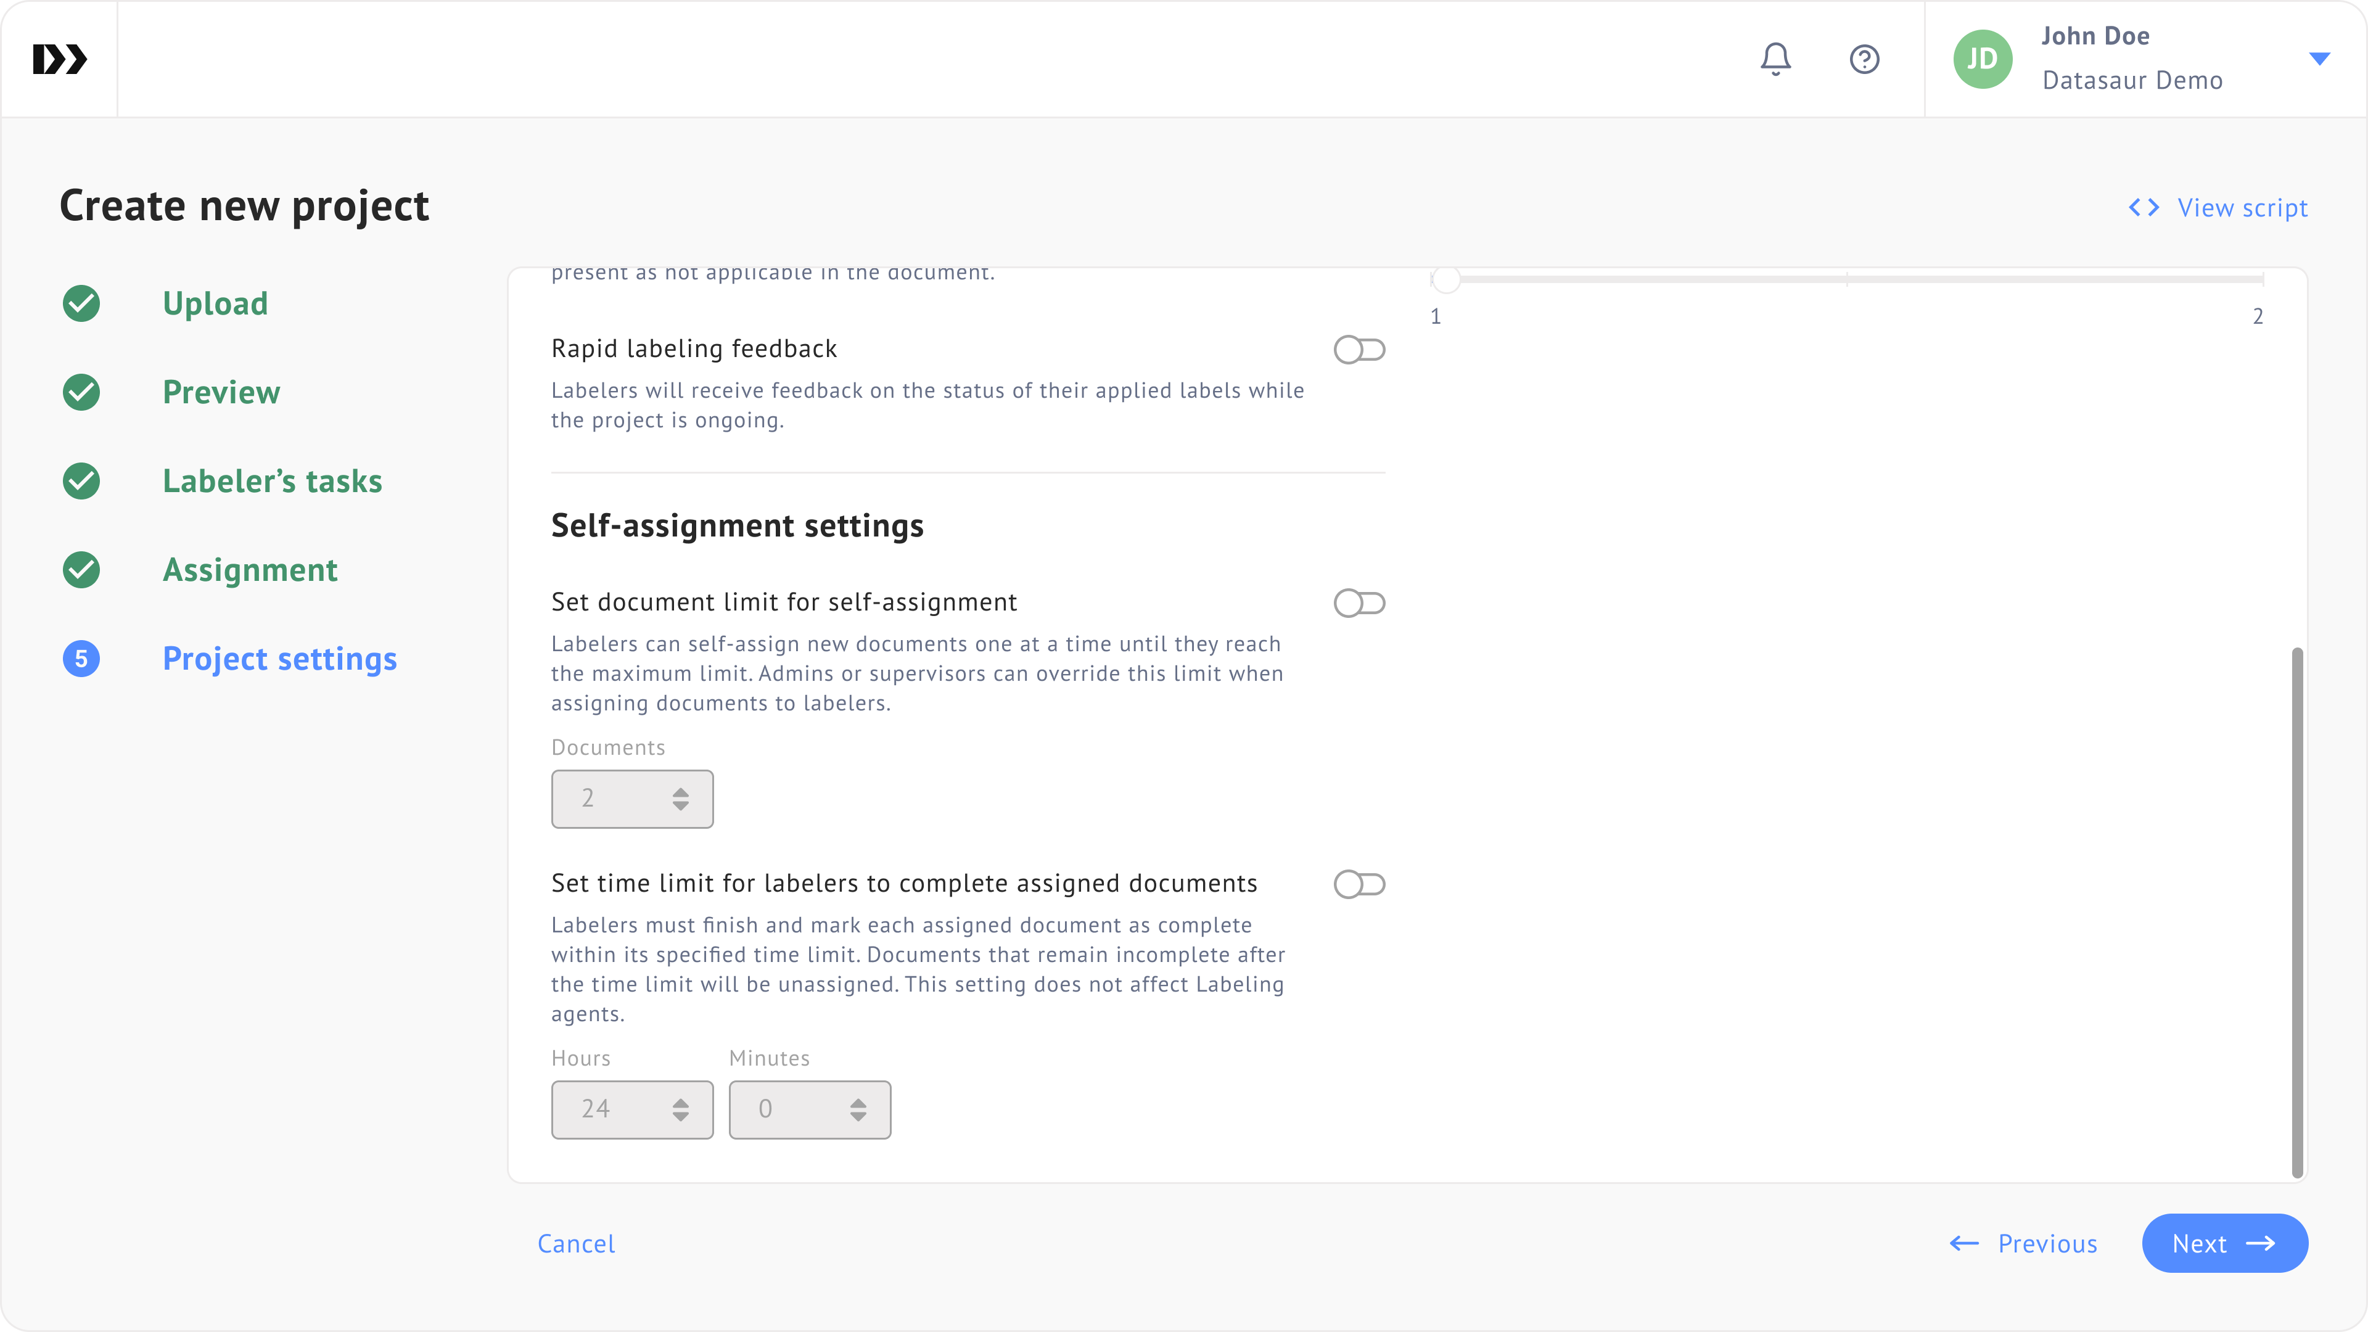
Task: Enable Rapid labeling feedback toggle
Action: (x=1359, y=349)
